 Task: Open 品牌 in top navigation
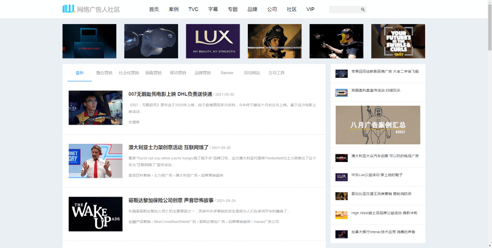tap(252, 10)
